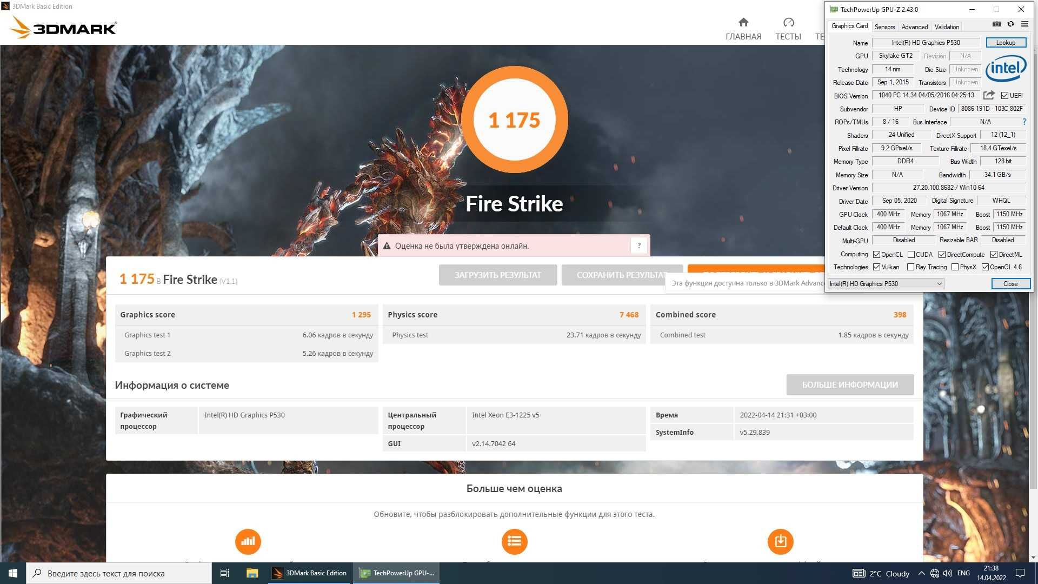The width and height of the screenshot is (1038, 584).
Task: Switch to the Advanced tab in GPU-Z
Action: (x=914, y=27)
